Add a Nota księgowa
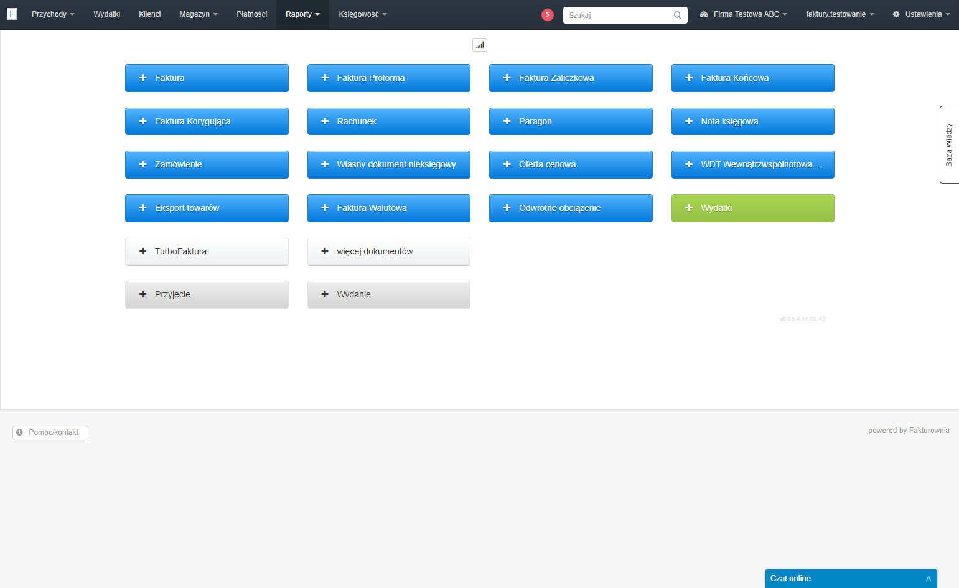Image resolution: width=959 pixels, height=588 pixels. pos(753,121)
